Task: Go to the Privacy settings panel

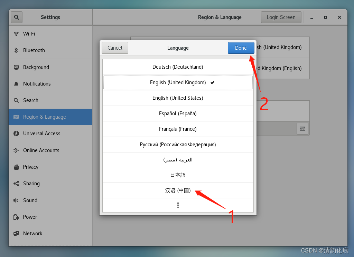Action: (50, 167)
